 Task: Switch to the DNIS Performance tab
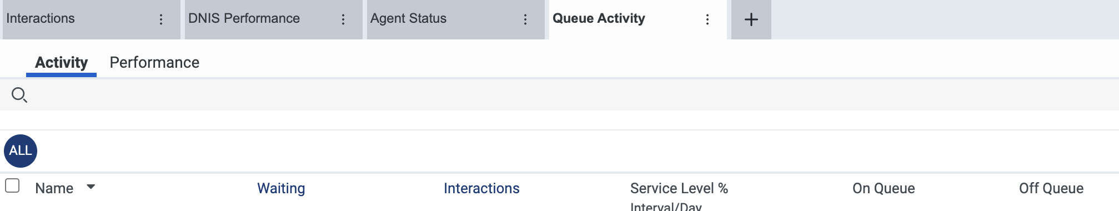click(244, 18)
